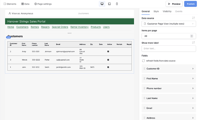Toggle Active checkbox for Andy Johnson
This screenshot has height=120, width=198.
pos(108,51)
